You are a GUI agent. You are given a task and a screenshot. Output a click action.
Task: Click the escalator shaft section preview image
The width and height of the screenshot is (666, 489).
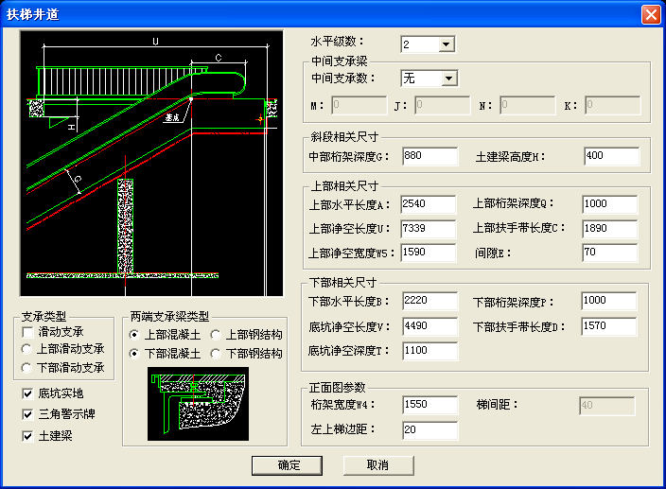151,164
